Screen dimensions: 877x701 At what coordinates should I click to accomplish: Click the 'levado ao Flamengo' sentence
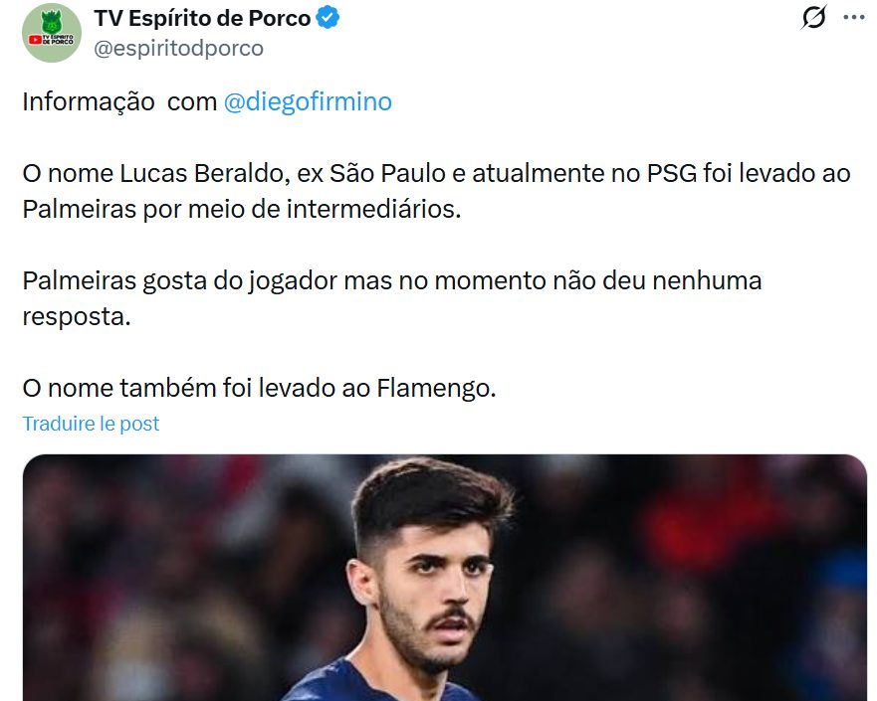tap(259, 388)
